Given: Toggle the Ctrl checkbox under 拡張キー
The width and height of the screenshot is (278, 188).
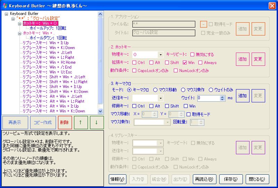Looking at the screenshot, I should pyautogui.click(x=134, y=63).
